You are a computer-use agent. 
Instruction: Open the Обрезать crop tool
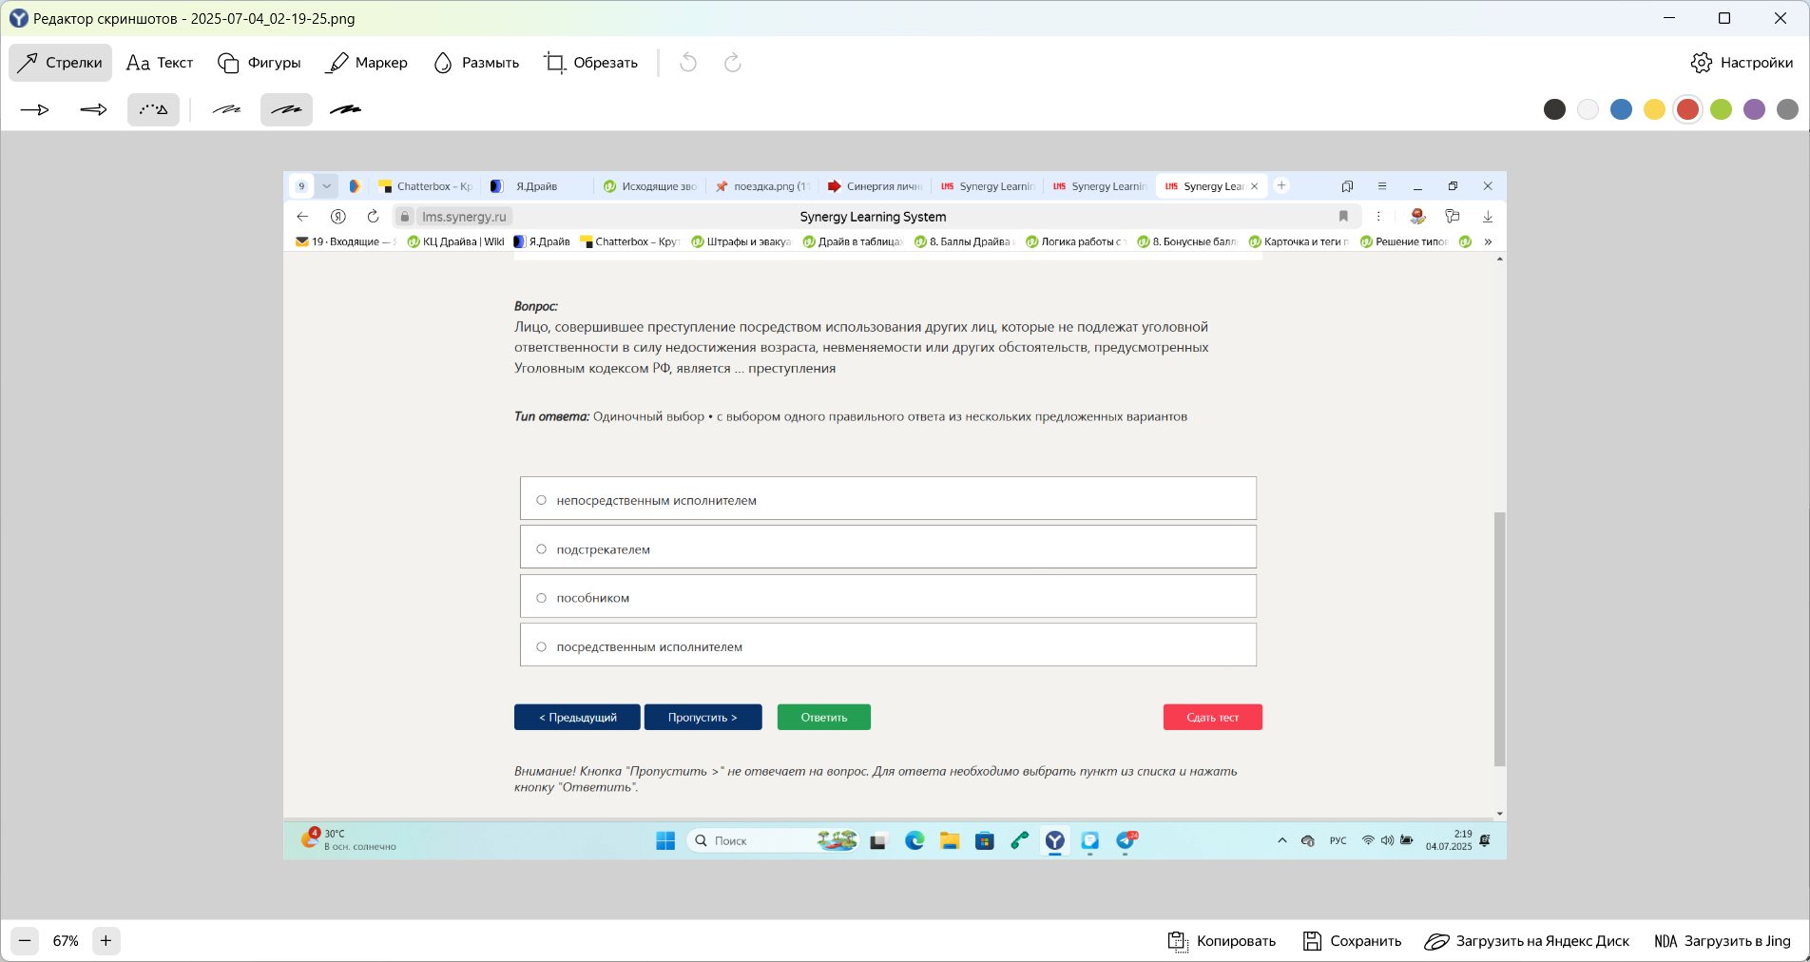point(590,63)
